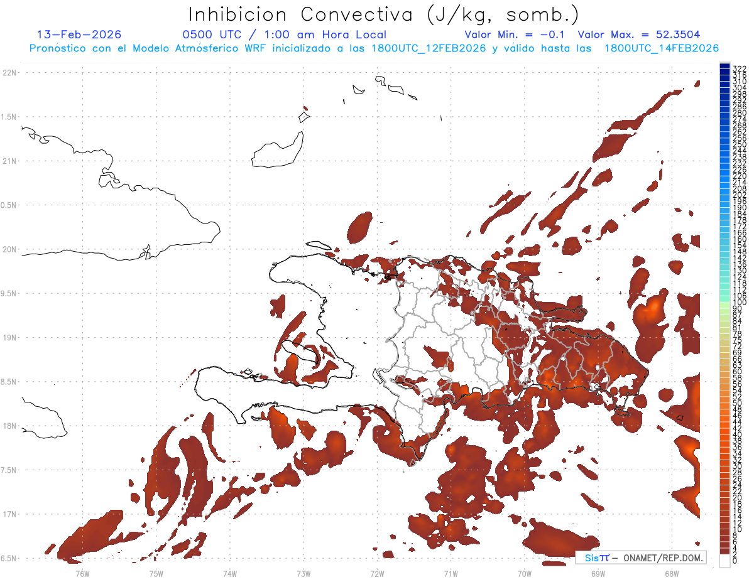Image resolution: width=754 pixels, height=582 pixels.
Task: Select the forecast date '13-Feb-2026'
Action: [x=79, y=35]
